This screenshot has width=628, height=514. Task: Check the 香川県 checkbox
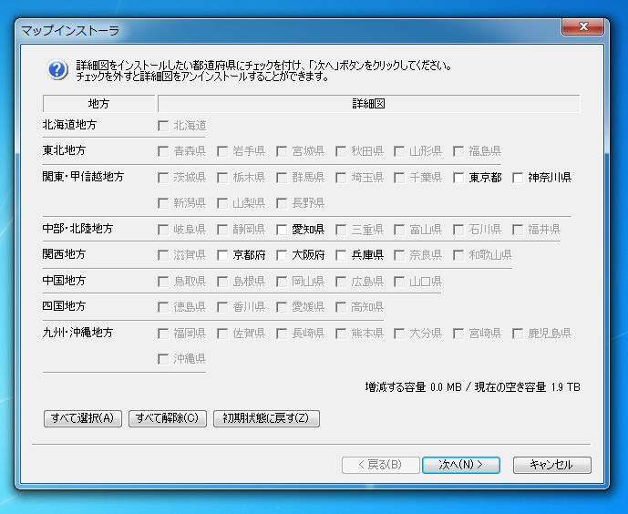(x=222, y=307)
